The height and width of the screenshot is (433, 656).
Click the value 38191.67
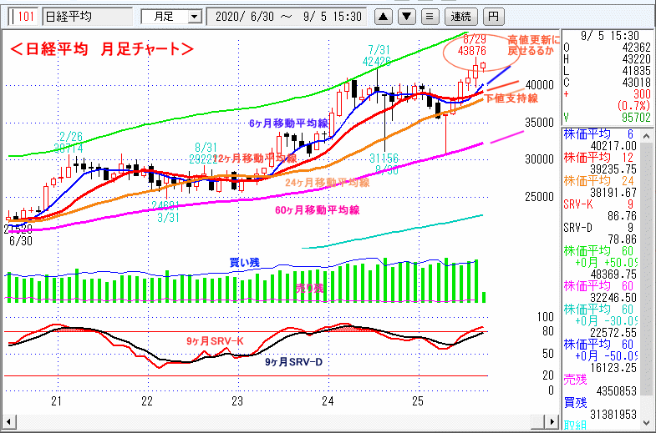613,193
